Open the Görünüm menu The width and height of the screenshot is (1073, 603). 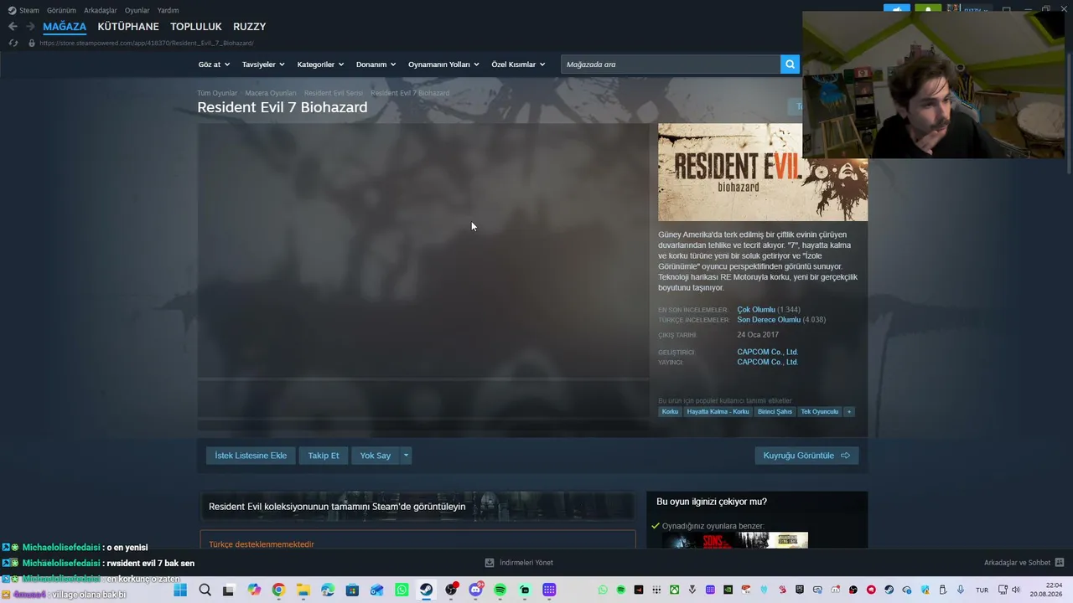tap(61, 10)
